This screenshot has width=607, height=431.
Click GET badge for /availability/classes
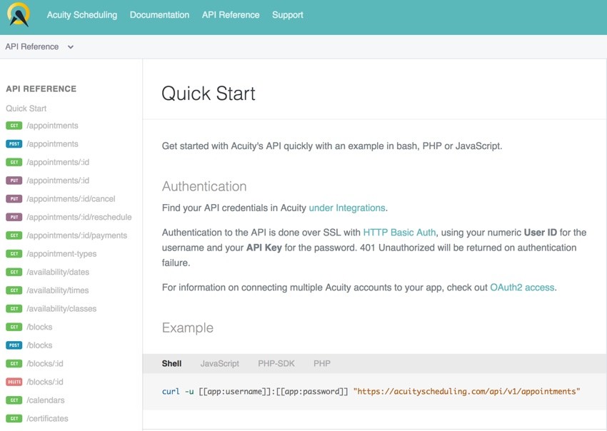click(x=14, y=308)
